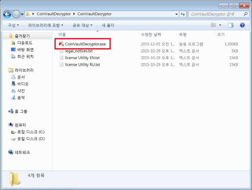Click the CoinVaultDecryptor search field
Image resolution: width=252 pixels, height=190 pixels.
point(215,14)
